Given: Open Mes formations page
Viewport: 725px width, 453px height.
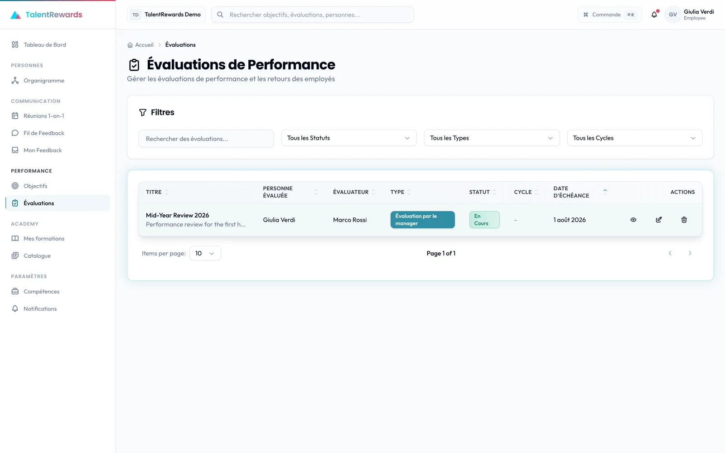Looking at the screenshot, I should [58, 239].
